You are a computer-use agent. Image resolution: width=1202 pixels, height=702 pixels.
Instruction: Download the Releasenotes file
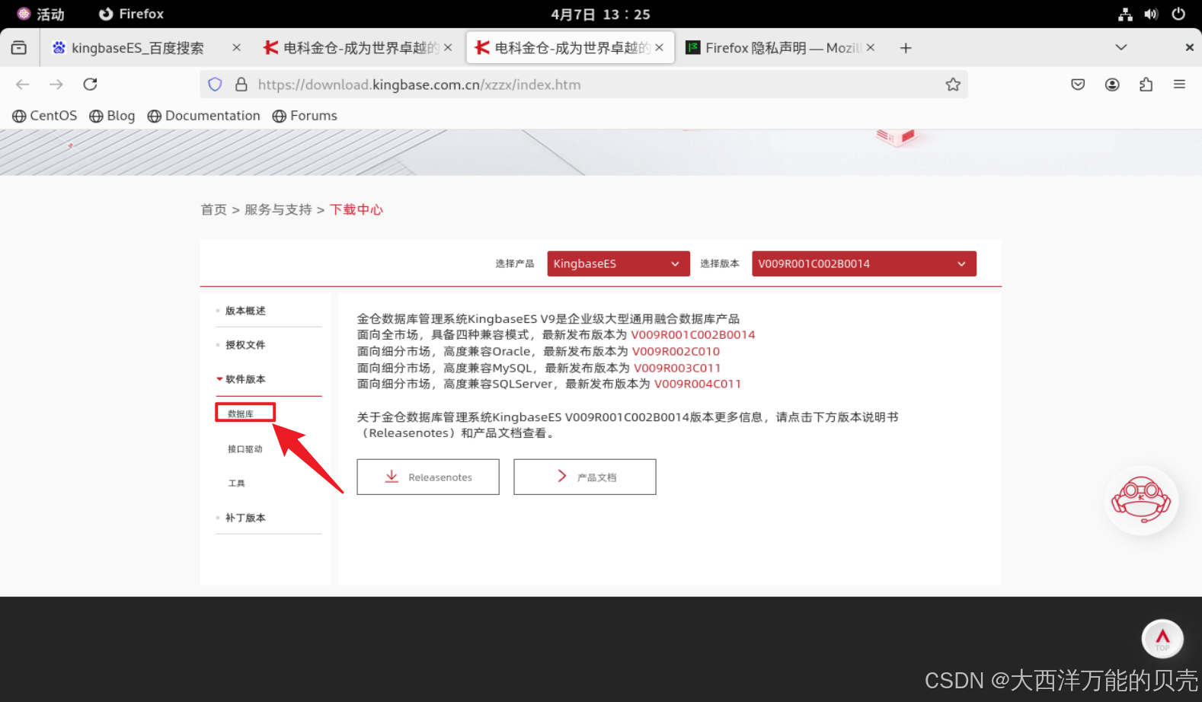(428, 477)
